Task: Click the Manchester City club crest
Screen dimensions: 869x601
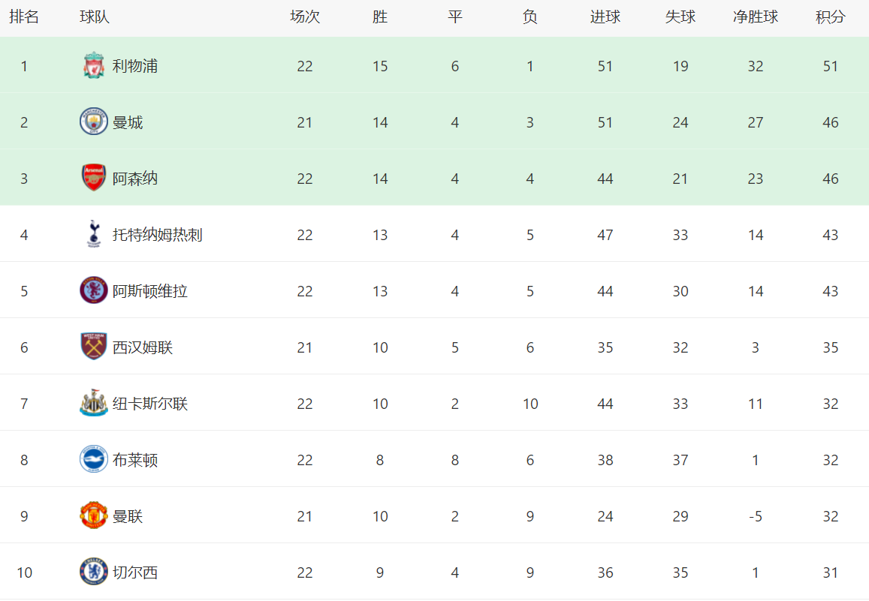Action: click(x=94, y=122)
